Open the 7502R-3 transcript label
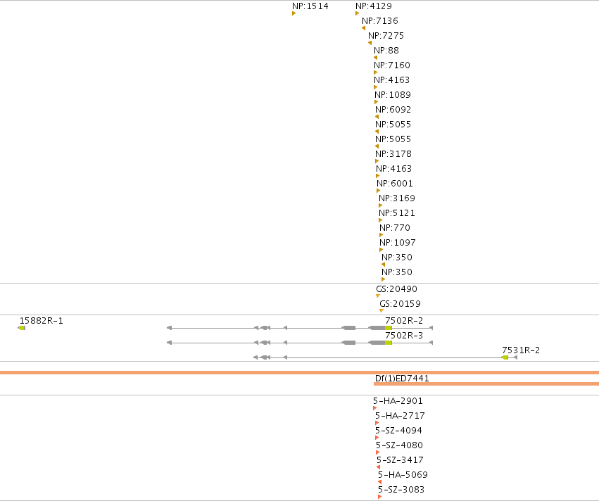The height and width of the screenshot is (501, 599). click(404, 335)
